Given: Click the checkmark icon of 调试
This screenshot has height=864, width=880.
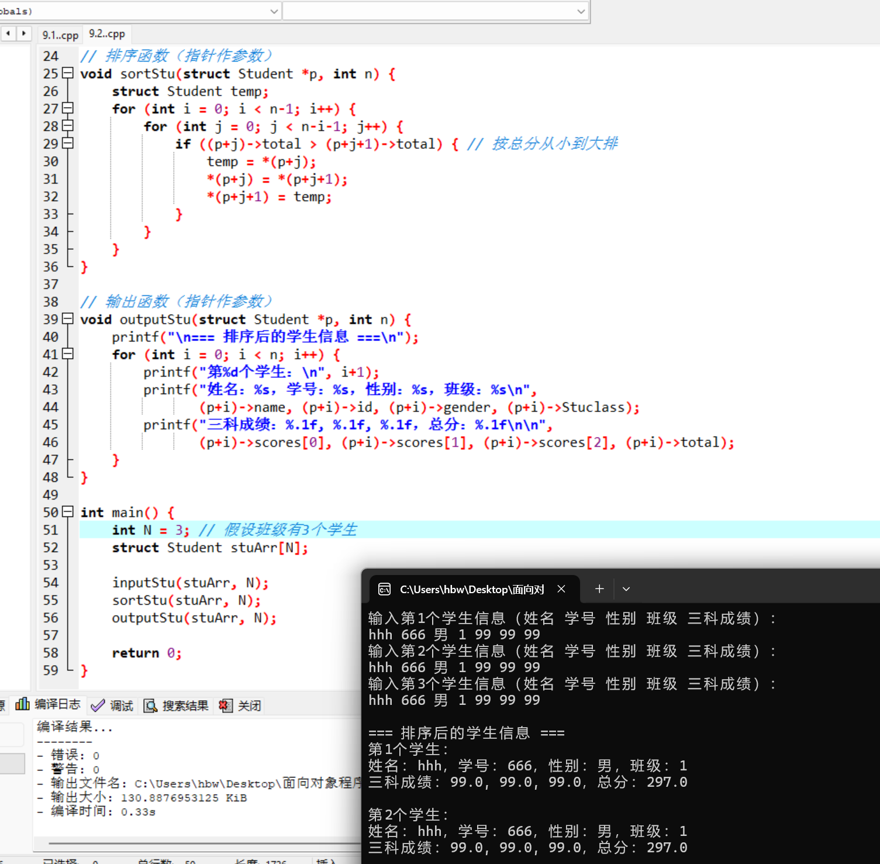Looking at the screenshot, I should tap(98, 705).
